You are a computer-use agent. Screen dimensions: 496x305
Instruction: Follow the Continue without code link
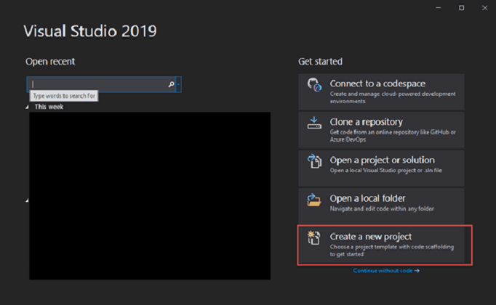tap(385, 271)
